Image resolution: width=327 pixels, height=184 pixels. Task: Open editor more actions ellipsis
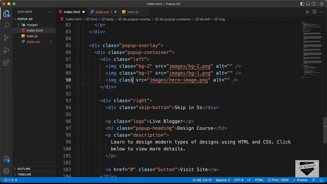(321, 12)
